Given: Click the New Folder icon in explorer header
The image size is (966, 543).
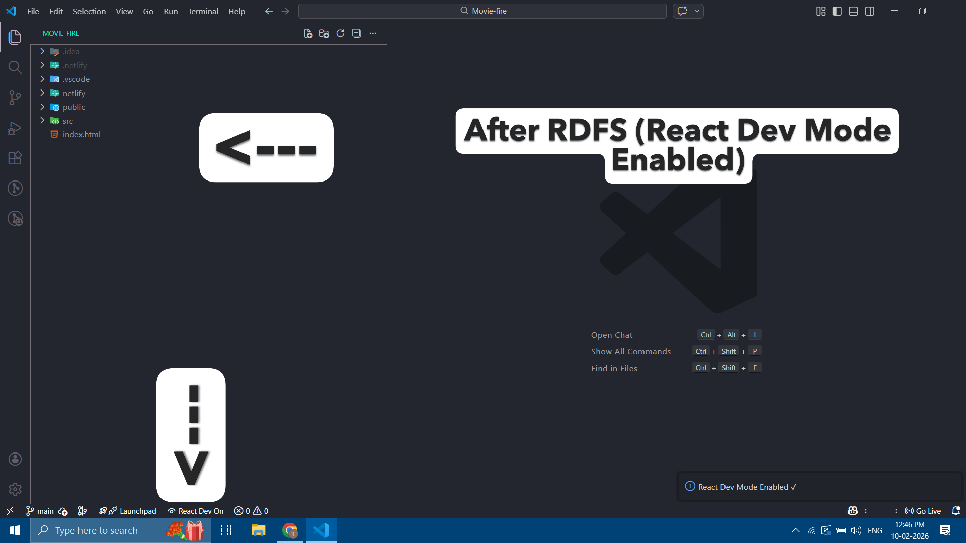Looking at the screenshot, I should click(324, 33).
